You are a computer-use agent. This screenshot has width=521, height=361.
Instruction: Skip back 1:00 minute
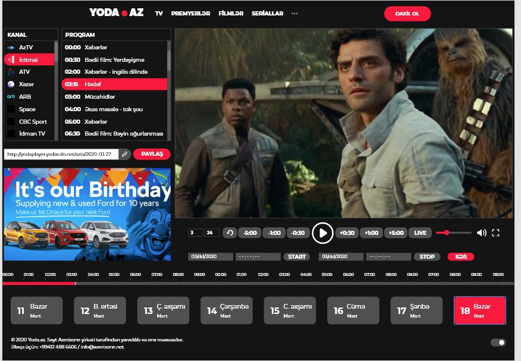coord(274,233)
